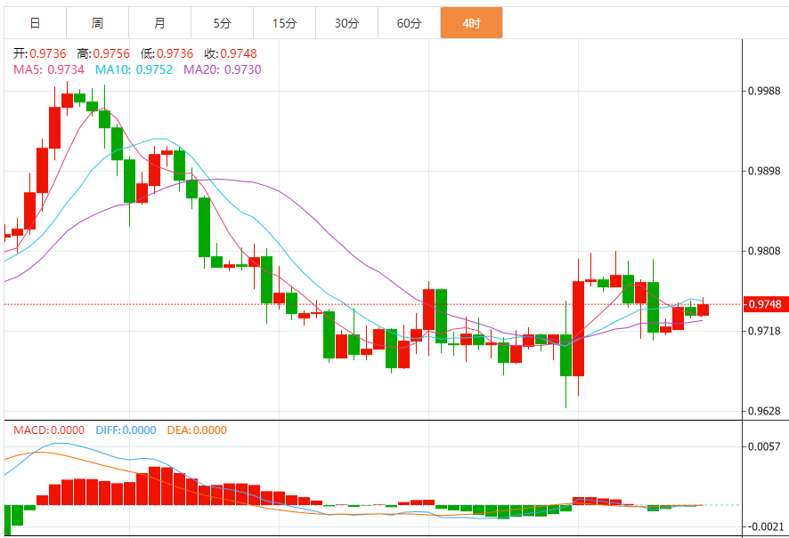Click the 0.9898 price axis label
The height and width of the screenshot is (538, 789).
pyautogui.click(x=764, y=171)
